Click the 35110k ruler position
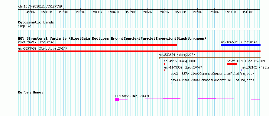The image size is (269, 116). click(x=231, y=12)
